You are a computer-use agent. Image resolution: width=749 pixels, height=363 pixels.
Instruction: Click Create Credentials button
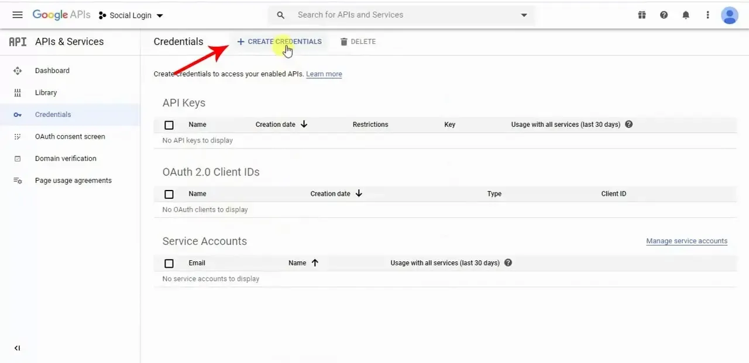pyautogui.click(x=279, y=42)
